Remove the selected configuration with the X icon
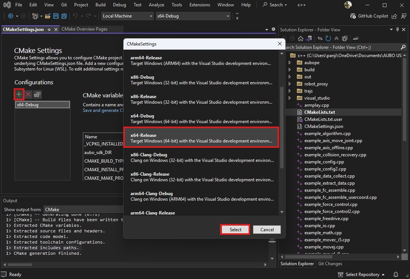 click(x=28, y=94)
